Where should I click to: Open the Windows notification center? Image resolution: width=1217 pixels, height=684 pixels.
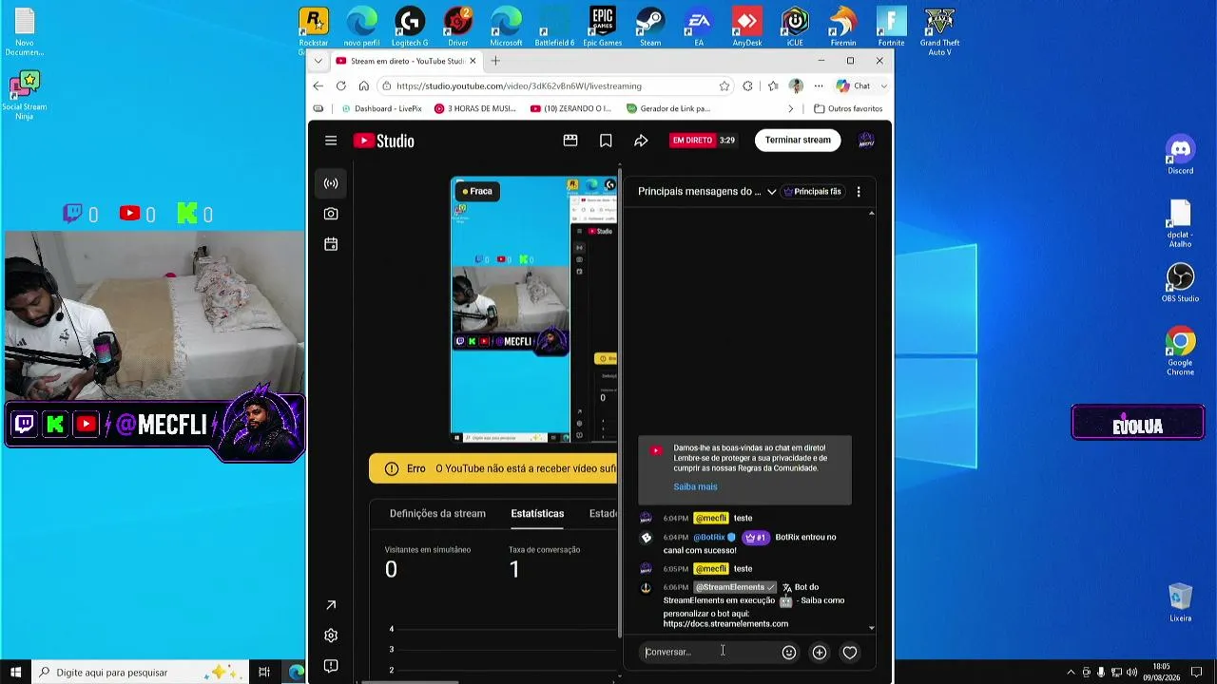click(1196, 673)
